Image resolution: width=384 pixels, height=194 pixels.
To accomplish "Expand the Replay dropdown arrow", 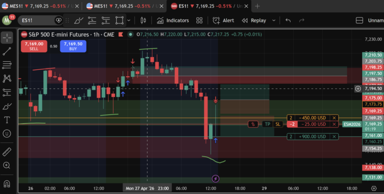I will [274, 21].
